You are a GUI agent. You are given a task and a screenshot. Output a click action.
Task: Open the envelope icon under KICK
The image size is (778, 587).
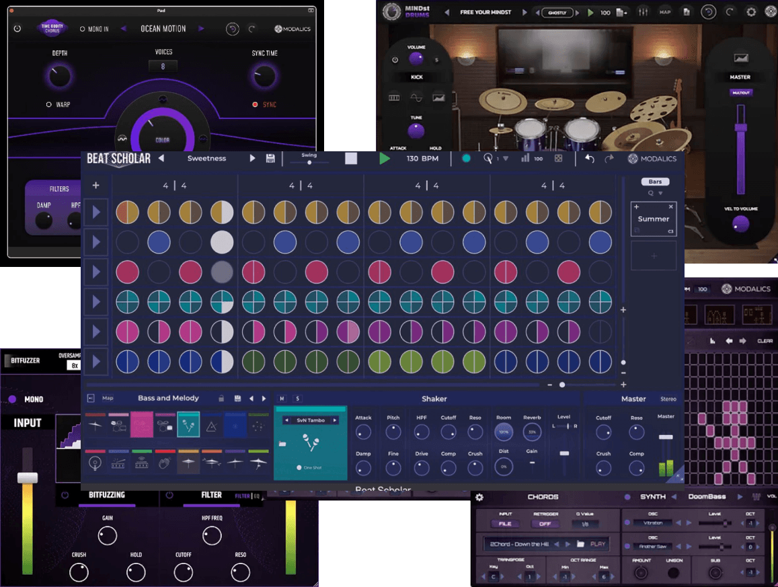[438, 97]
